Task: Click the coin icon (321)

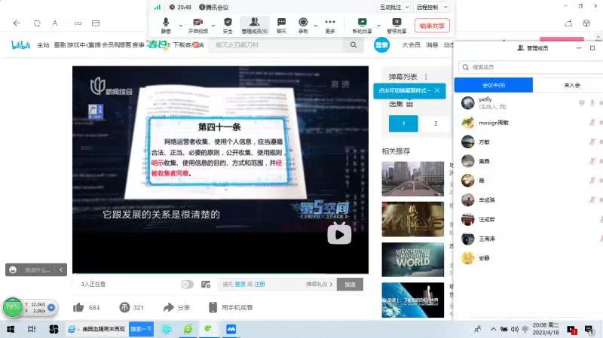Action: click(x=124, y=307)
